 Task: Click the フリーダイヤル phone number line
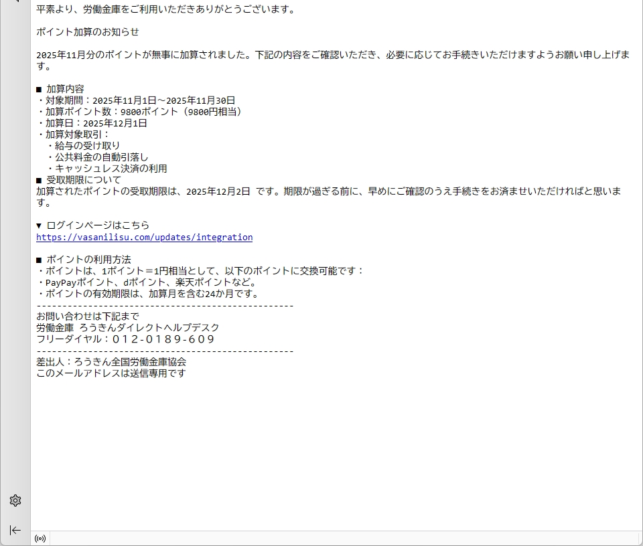coord(126,339)
